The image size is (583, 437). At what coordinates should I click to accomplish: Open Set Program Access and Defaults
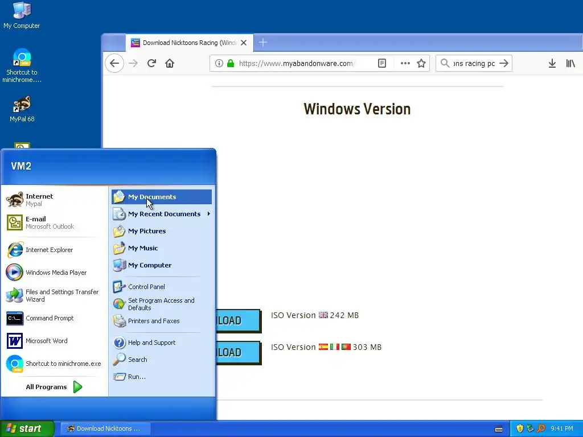(162, 304)
